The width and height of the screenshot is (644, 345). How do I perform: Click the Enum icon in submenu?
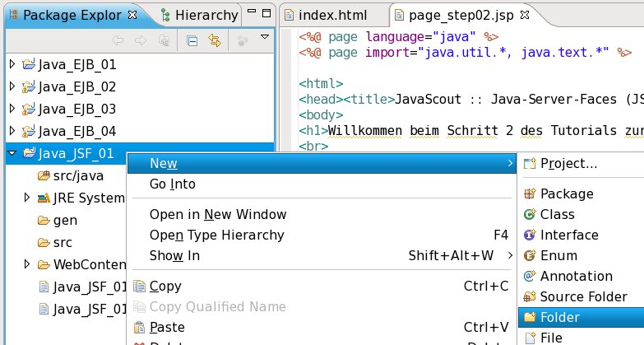(530, 256)
